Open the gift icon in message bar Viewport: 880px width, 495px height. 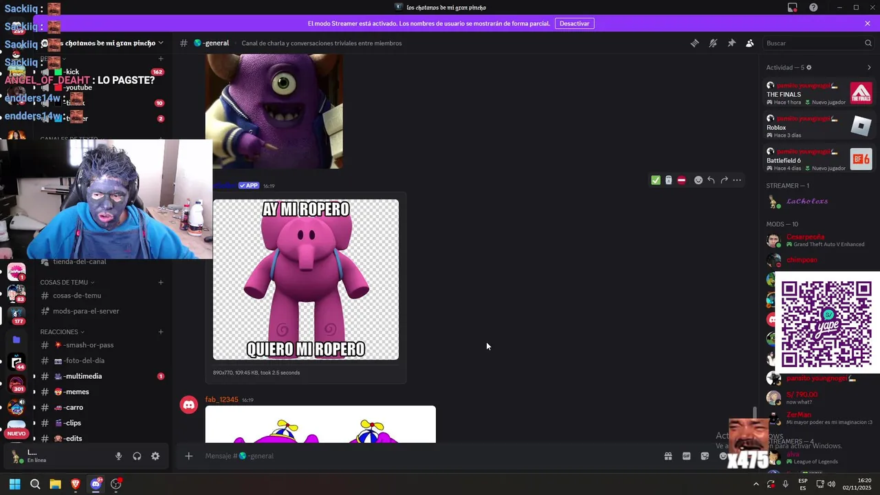pyautogui.click(x=668, y=456)
